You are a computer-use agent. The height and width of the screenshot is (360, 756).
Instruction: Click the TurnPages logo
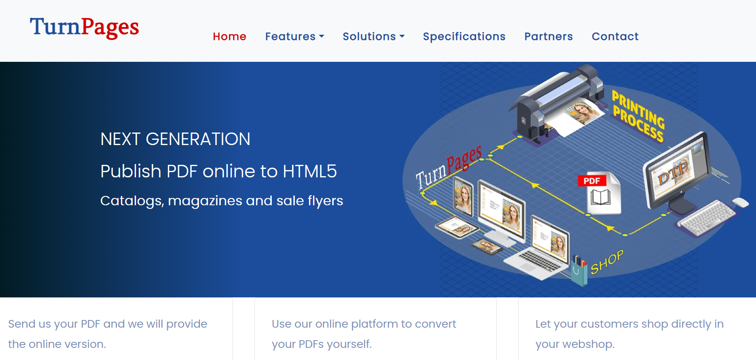(x=84, y=27)
